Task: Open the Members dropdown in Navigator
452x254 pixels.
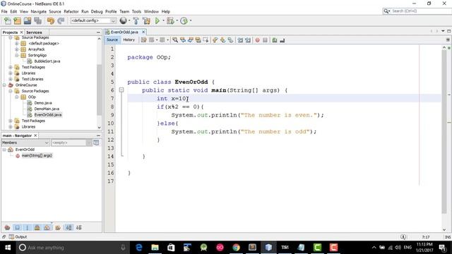Action: click(25, 143)
